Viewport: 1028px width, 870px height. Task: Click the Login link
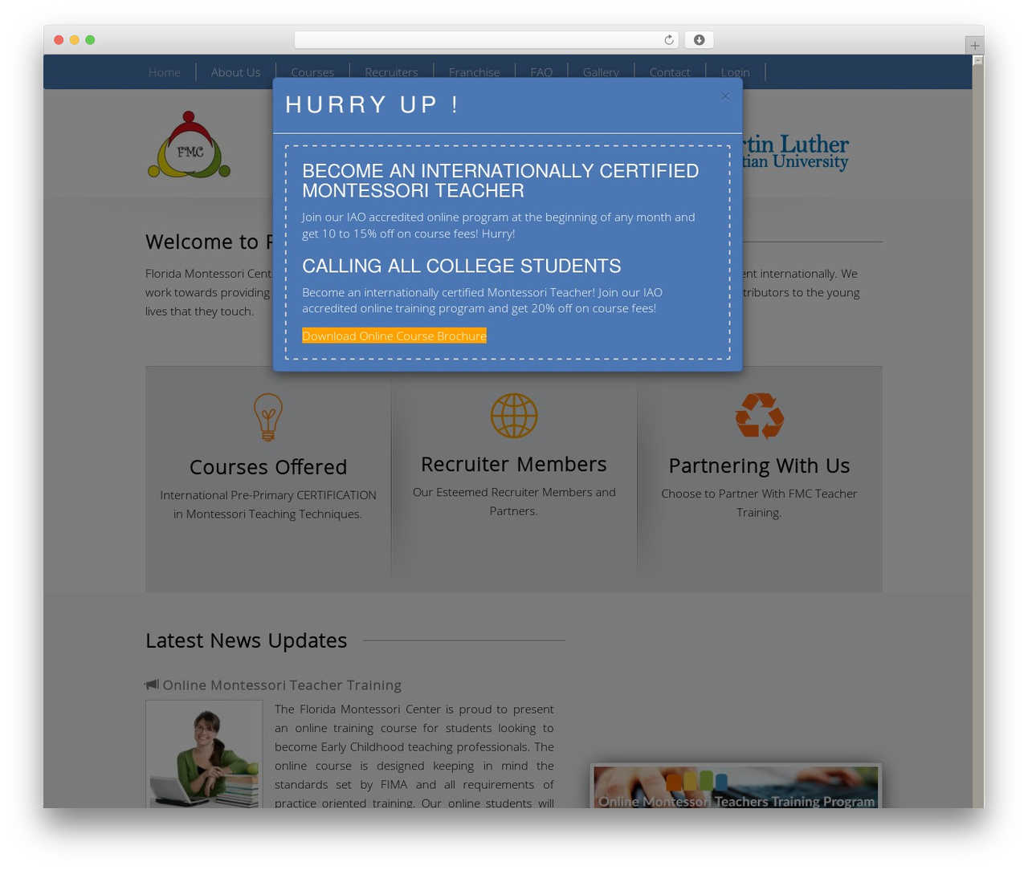click(x=735, y=72)
